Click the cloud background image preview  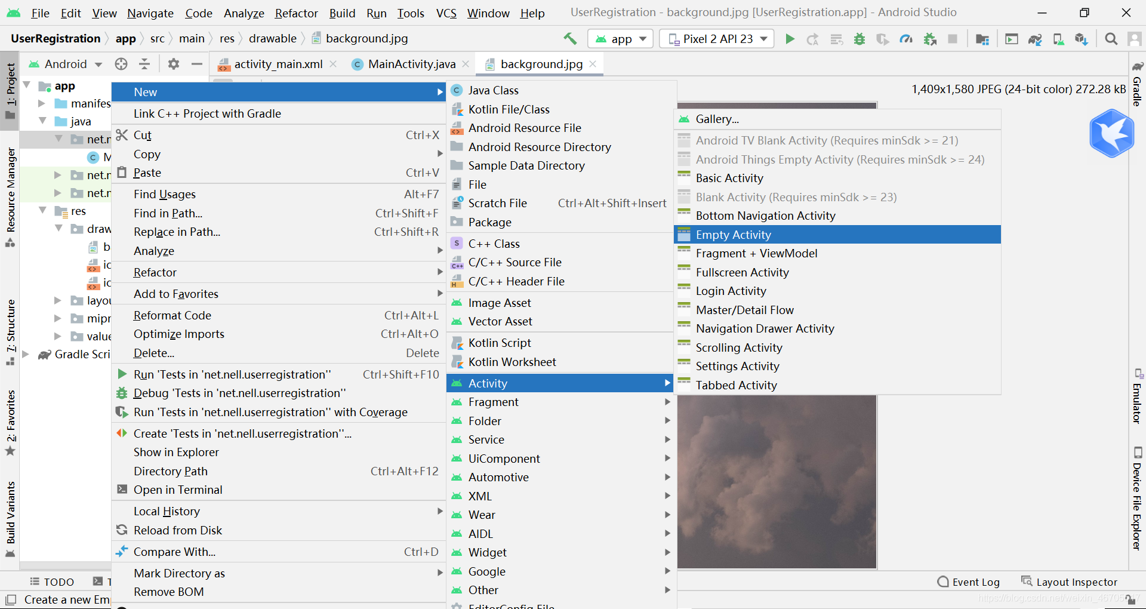point(777,481)
